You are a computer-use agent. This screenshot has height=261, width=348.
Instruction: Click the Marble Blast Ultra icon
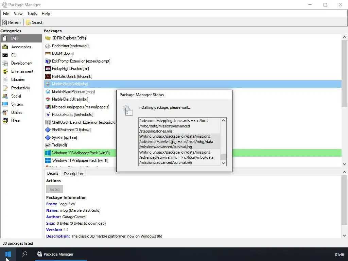click(48, 99)
